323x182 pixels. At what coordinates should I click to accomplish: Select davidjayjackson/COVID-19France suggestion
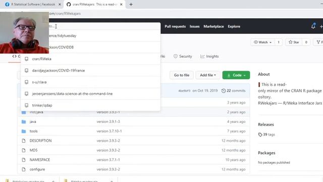[91, 71]
